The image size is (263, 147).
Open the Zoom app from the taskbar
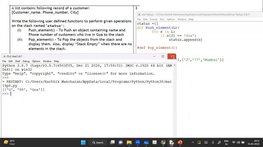click(x=138, y=143)
